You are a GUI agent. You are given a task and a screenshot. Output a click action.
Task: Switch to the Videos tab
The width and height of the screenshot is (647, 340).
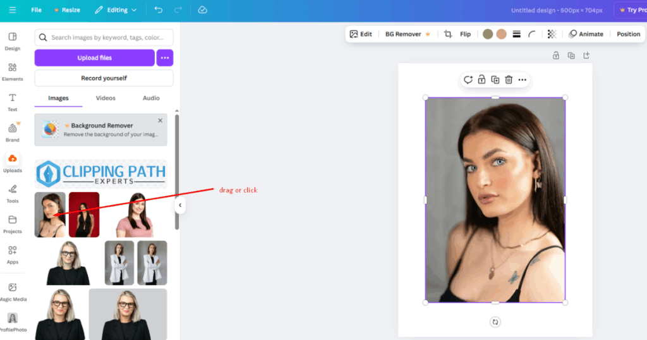click(x=106, y=98)
